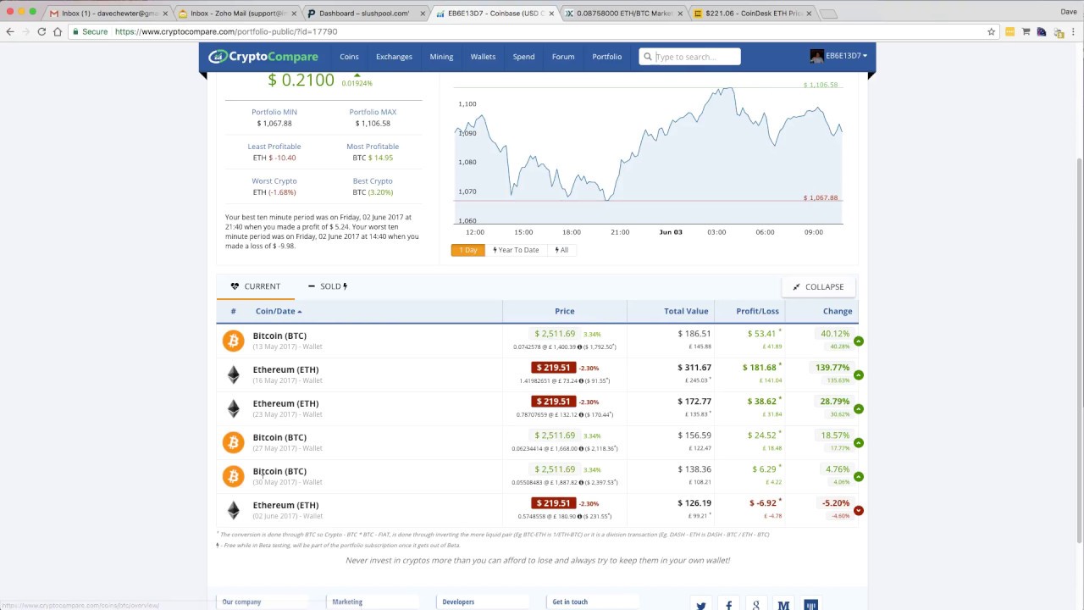Open the CryptoCompare logo home link
The width and height of the screenshot is (1084, 610).
263,57
